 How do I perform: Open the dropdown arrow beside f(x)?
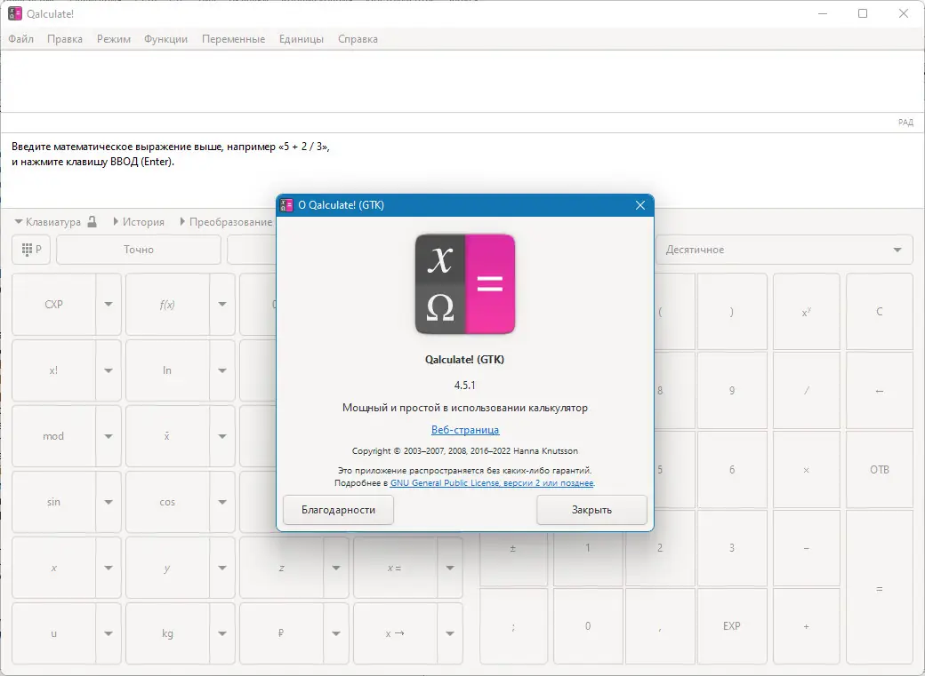(222, 305)
